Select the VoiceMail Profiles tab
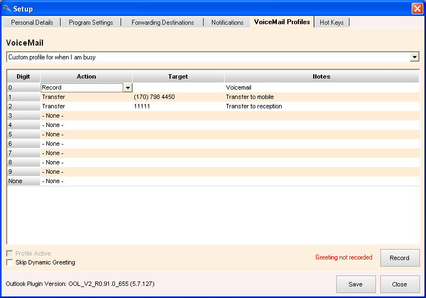 282,21
